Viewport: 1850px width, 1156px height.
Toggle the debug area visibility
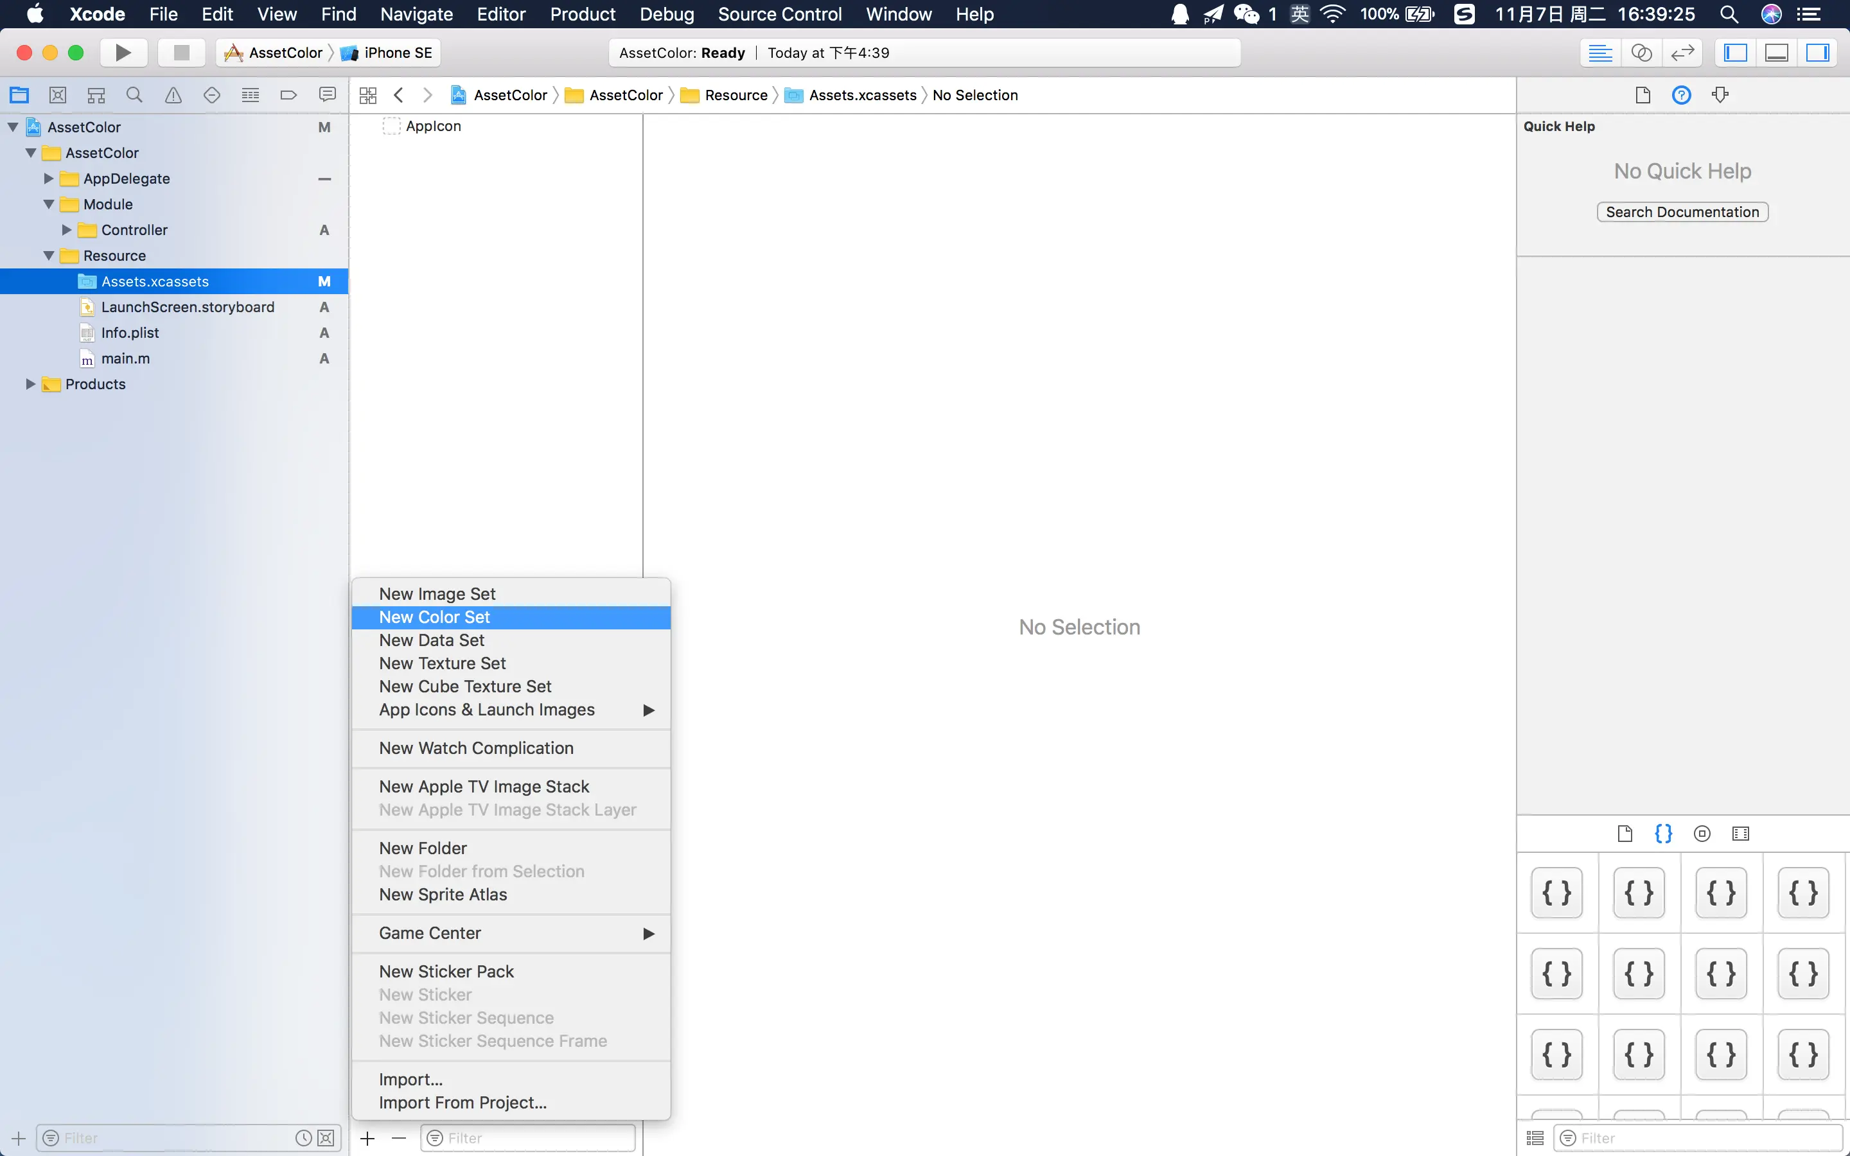[1777, 53]
